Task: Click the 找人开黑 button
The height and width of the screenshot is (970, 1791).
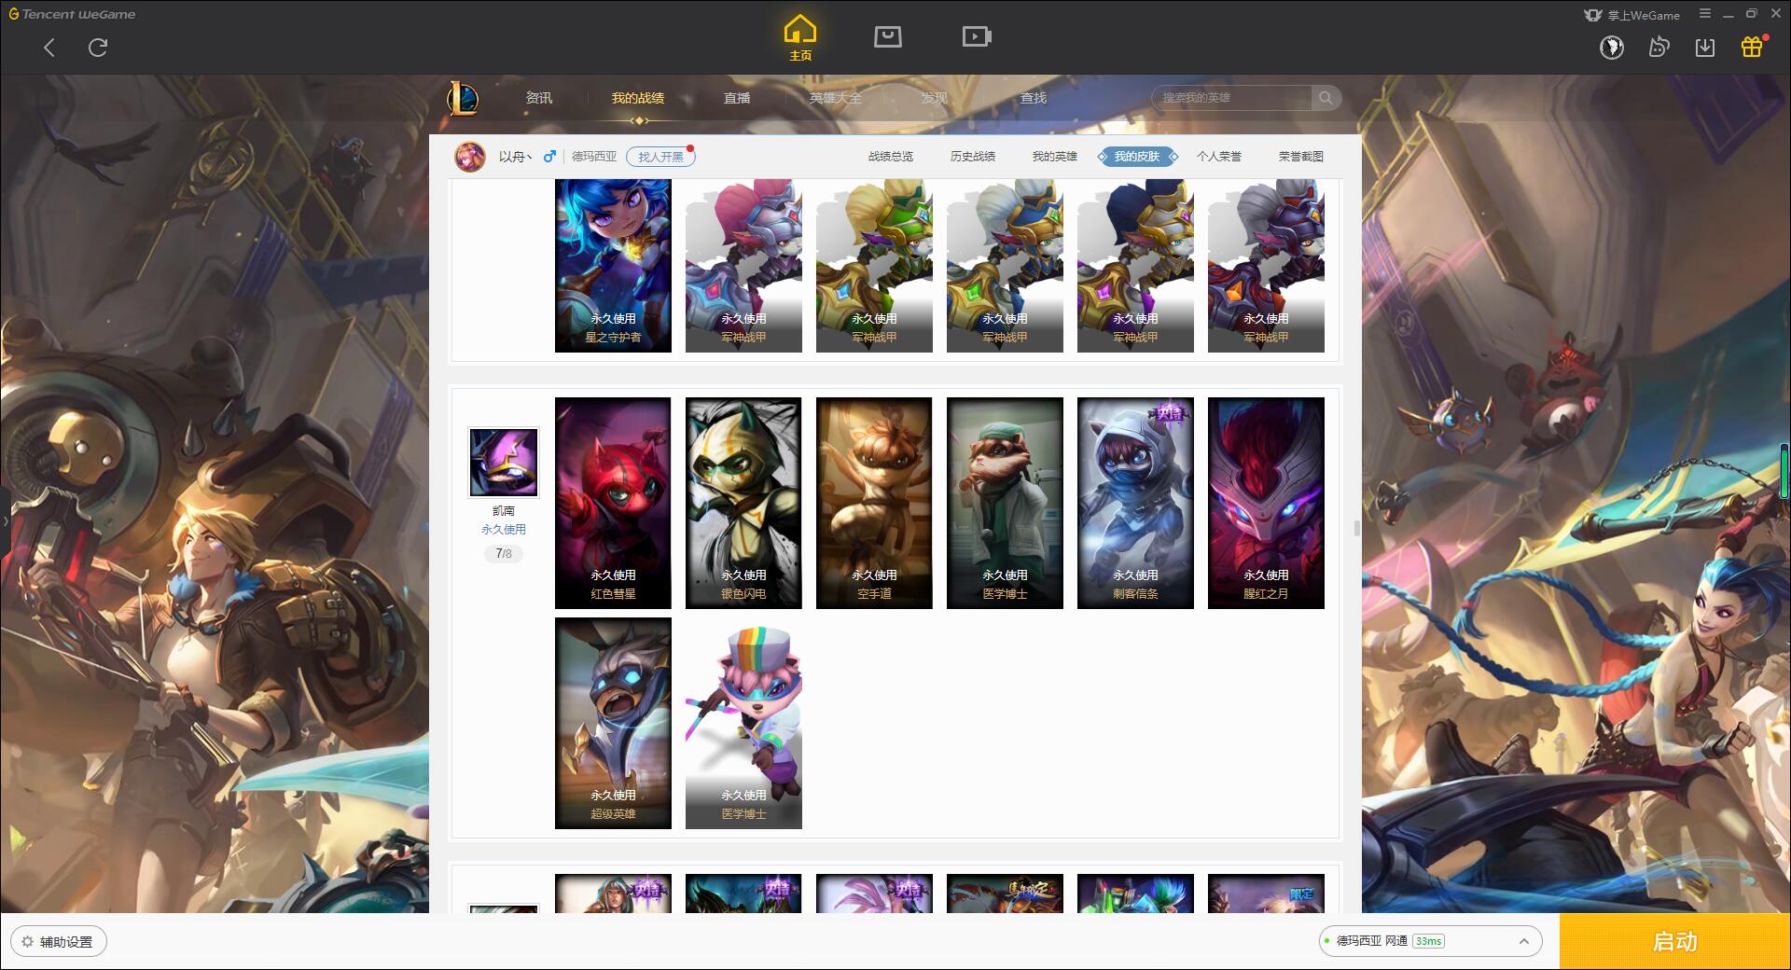Action: click(660, 157)
